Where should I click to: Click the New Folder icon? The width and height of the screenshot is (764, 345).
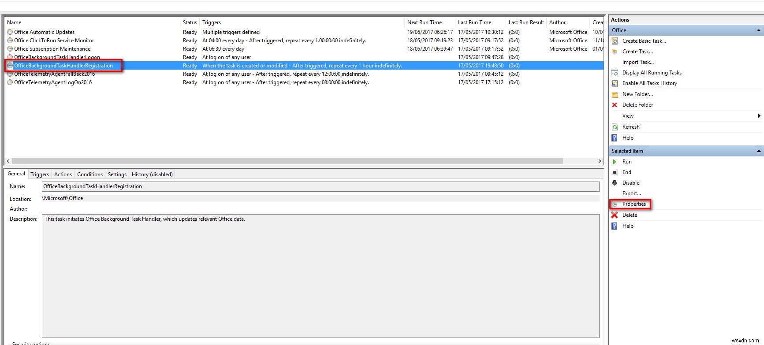[615, 94]
